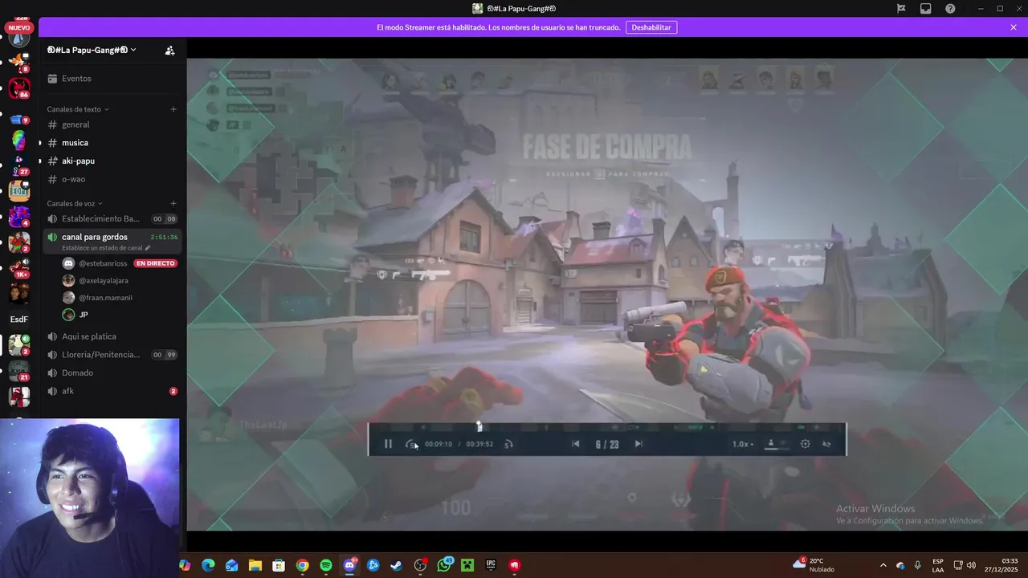This screenshot has width=1028, height=578.
Task: Open the weather widget showing 20°C Nublado
Action: (814, 564)
